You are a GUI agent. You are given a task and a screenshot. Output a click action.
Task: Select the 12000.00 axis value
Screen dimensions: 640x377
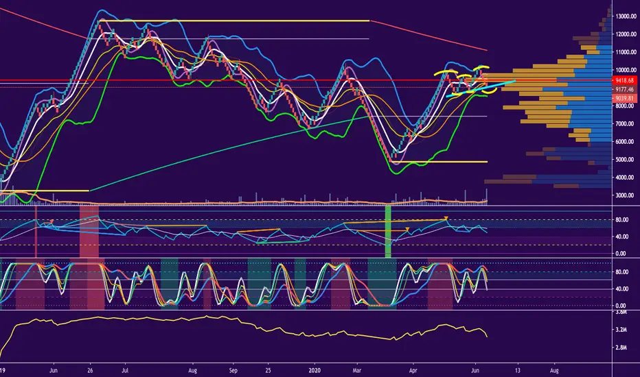point(626,34)
